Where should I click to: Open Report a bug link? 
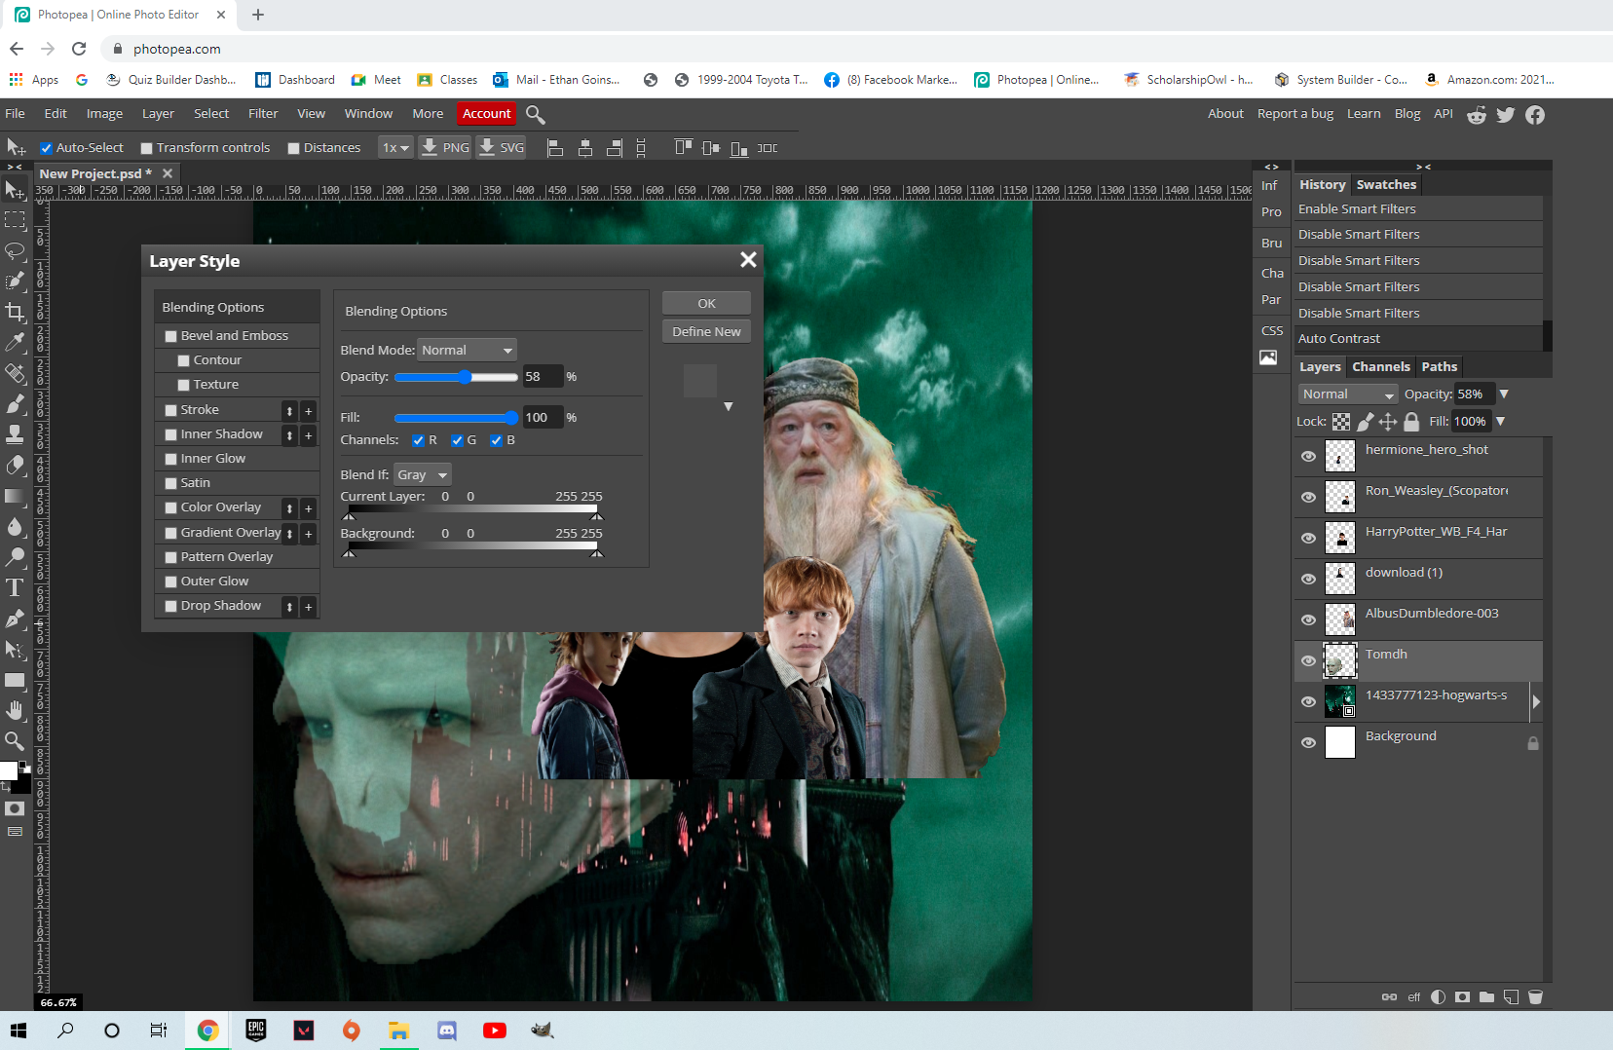tap(1294, 114)
